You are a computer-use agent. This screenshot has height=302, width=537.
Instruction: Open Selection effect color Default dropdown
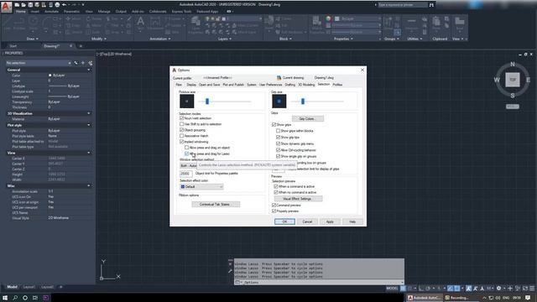coord(201,186)
